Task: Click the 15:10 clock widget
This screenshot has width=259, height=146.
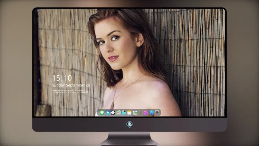Action: (62, 78)
